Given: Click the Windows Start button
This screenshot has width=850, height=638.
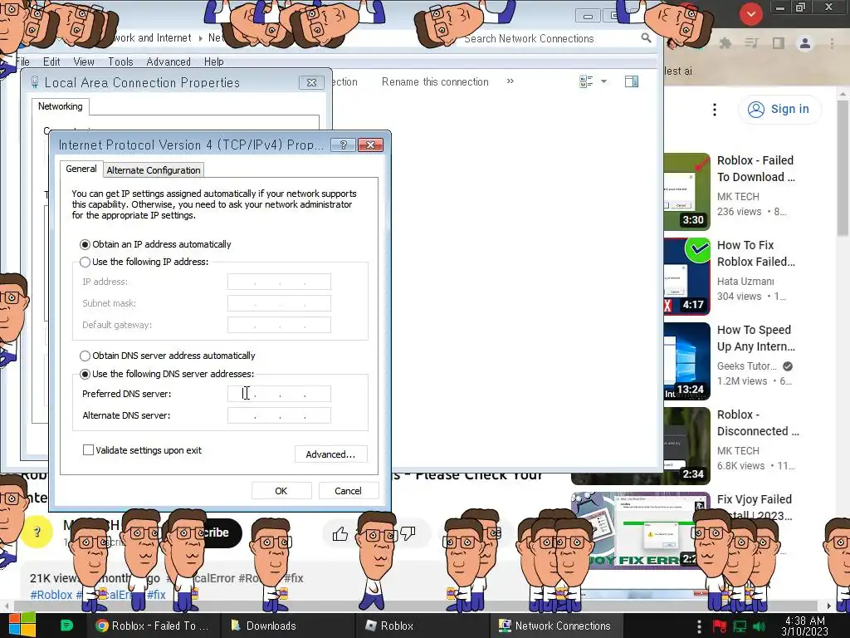Looking at the screenshot, I should [x=22, y=626].
